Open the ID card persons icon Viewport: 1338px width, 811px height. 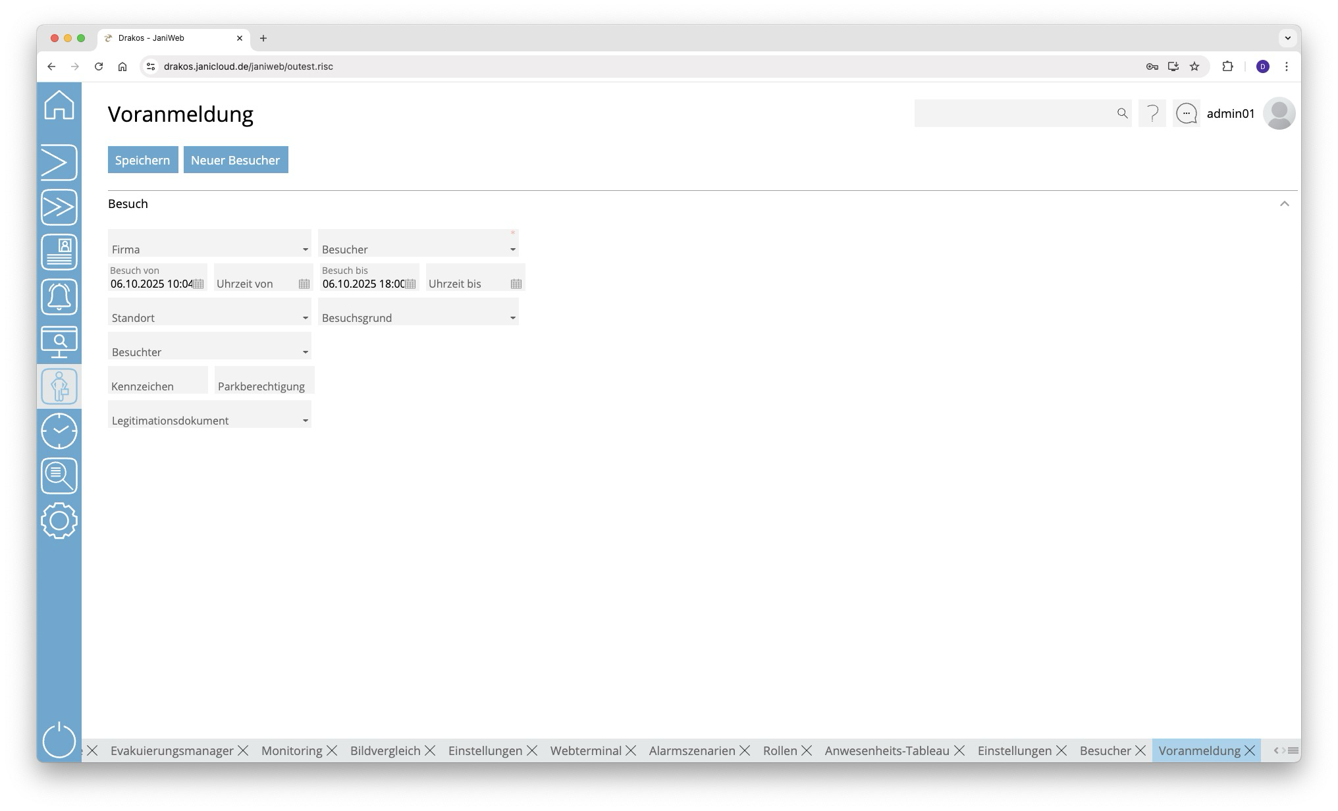pos(59,252)
